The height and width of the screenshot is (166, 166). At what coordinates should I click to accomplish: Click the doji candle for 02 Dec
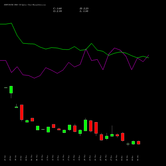click(x=128, y=144)
